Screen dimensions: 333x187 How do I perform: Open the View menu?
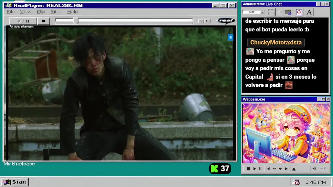point(25,12)
